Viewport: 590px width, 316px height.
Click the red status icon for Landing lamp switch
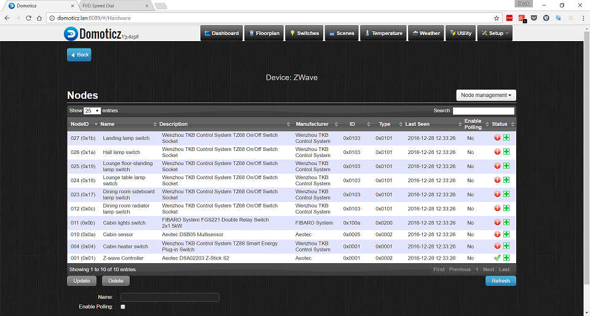pyautogui.click(x=497, y=137)
